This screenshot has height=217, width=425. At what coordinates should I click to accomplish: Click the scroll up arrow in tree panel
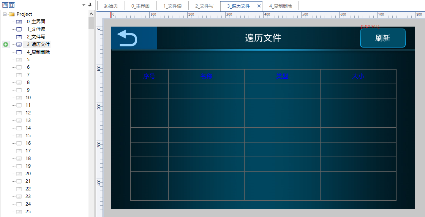91,14
